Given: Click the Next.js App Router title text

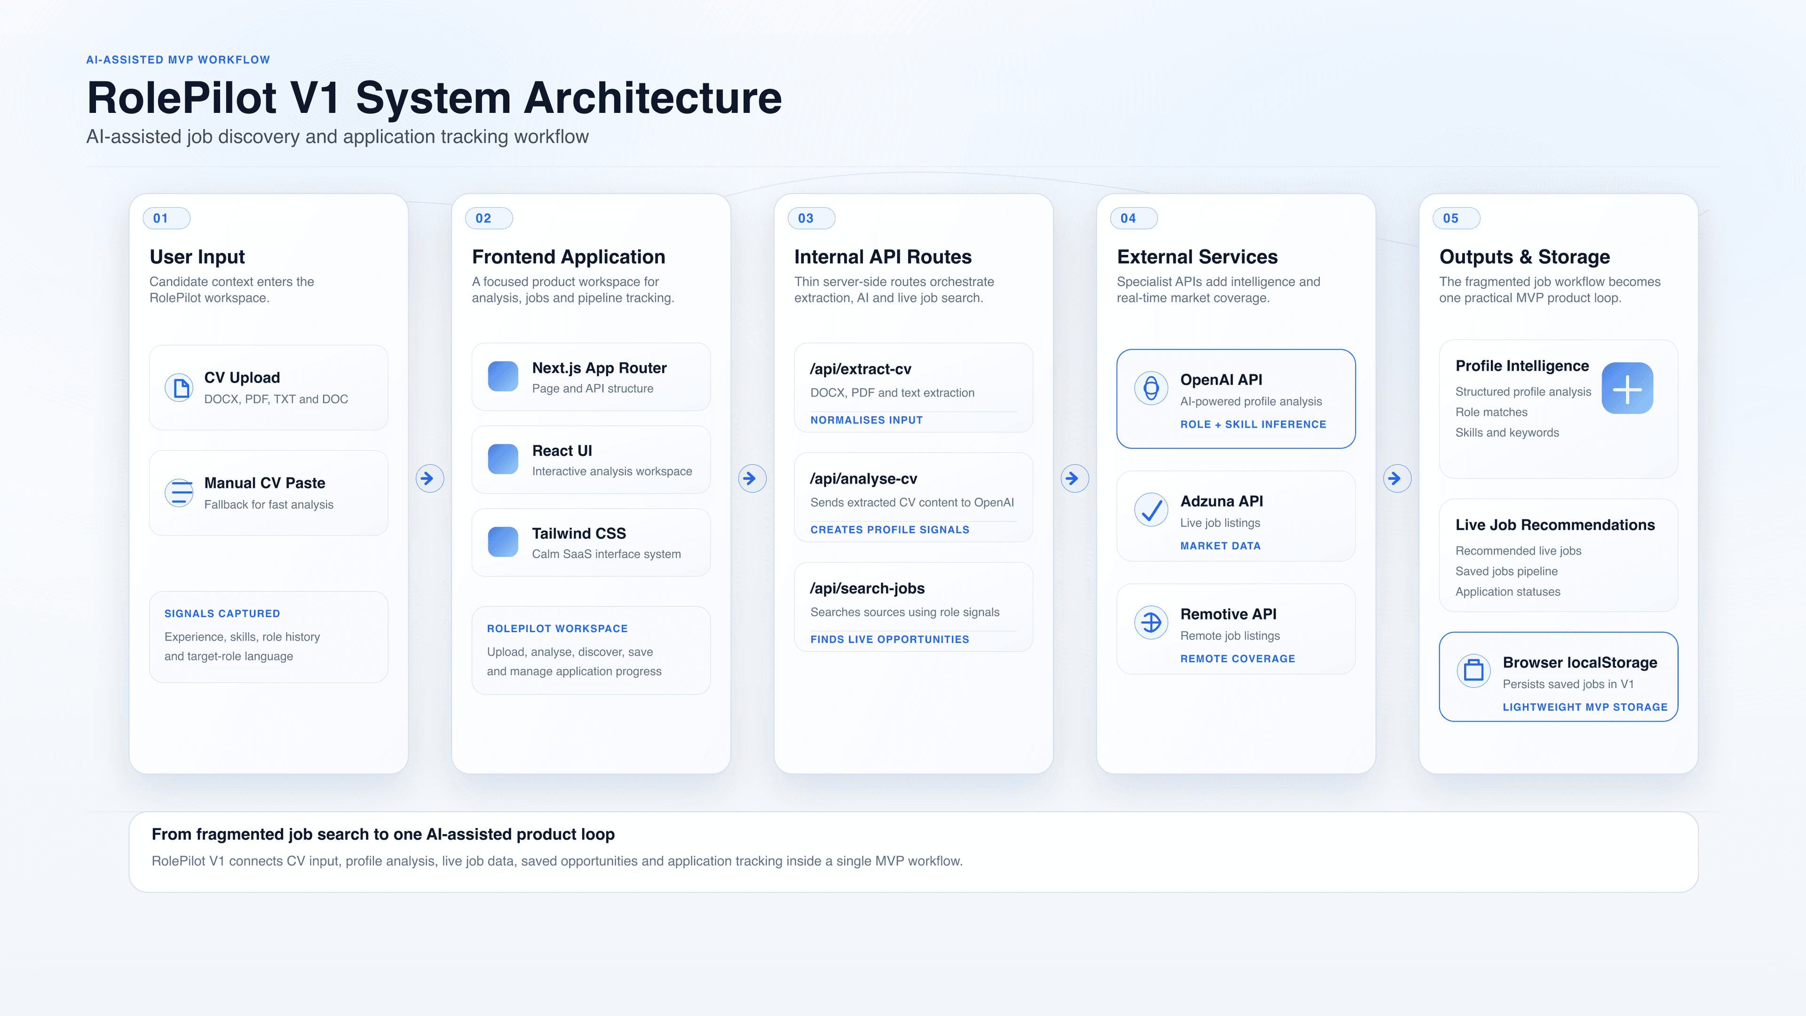Looking at the screenshot, I should click(599, 368).
